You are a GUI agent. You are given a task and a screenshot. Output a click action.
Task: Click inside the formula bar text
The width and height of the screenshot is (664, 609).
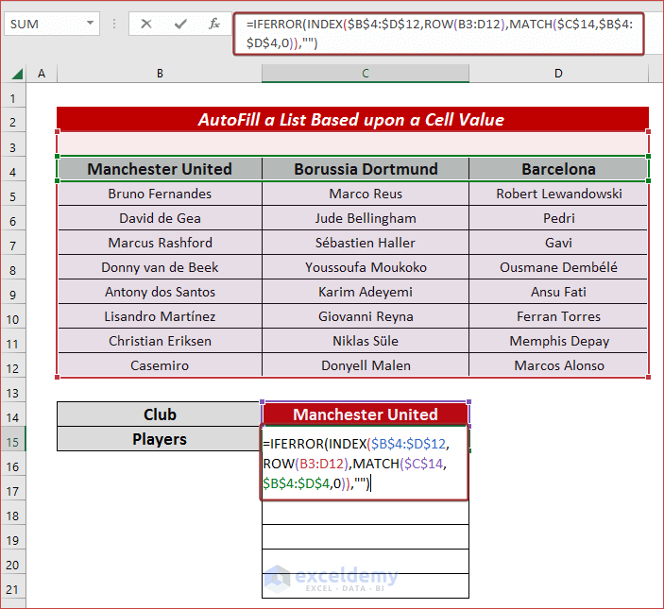(x=438, y=33)
